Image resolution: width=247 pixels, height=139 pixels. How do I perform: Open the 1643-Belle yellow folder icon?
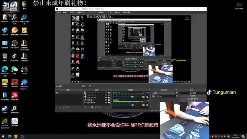[24, 32]
